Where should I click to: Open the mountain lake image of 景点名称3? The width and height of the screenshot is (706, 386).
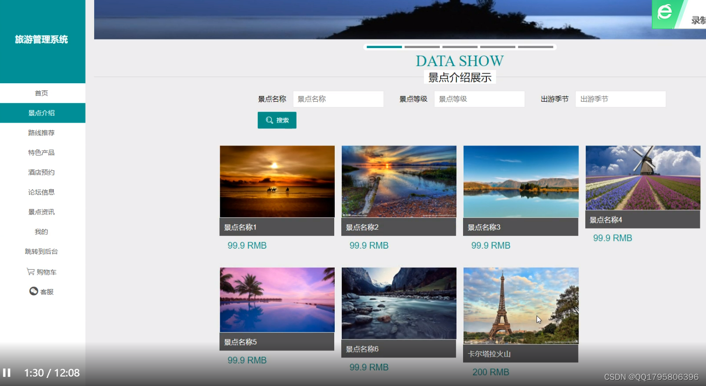pyautogui.click(x=521, y=182)
